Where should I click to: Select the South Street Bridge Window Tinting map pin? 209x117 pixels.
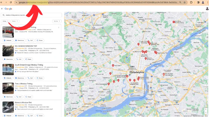pos(127,76)
